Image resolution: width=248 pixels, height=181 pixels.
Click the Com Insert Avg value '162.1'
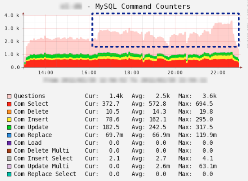tap(158, 119)
